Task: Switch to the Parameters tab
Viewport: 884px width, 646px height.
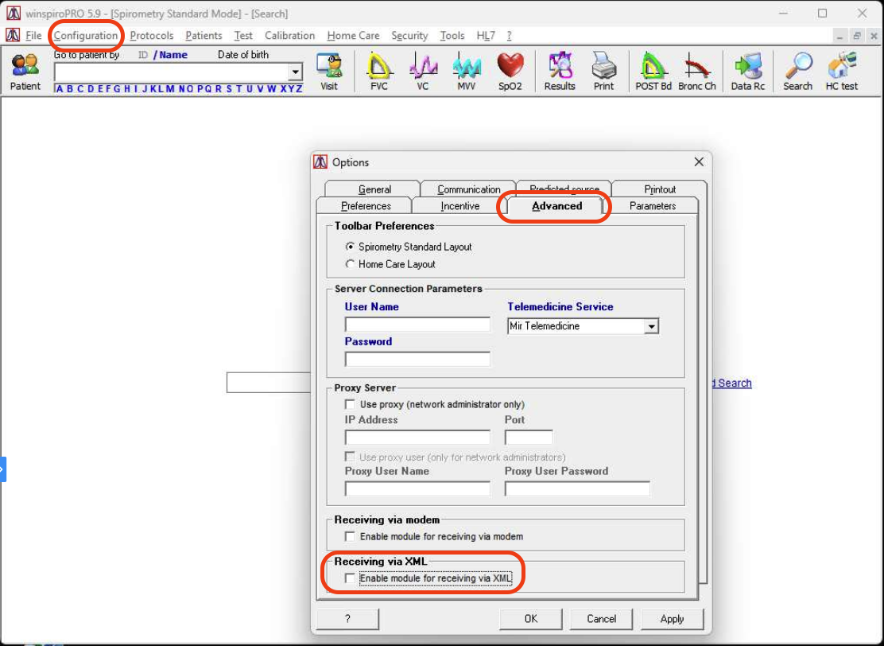Action: coord(652,206)
